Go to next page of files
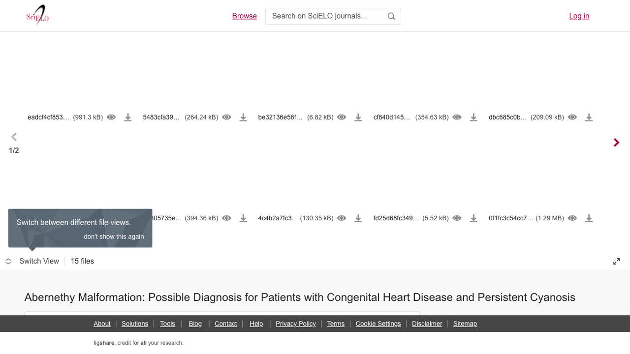 pos(616,142)
